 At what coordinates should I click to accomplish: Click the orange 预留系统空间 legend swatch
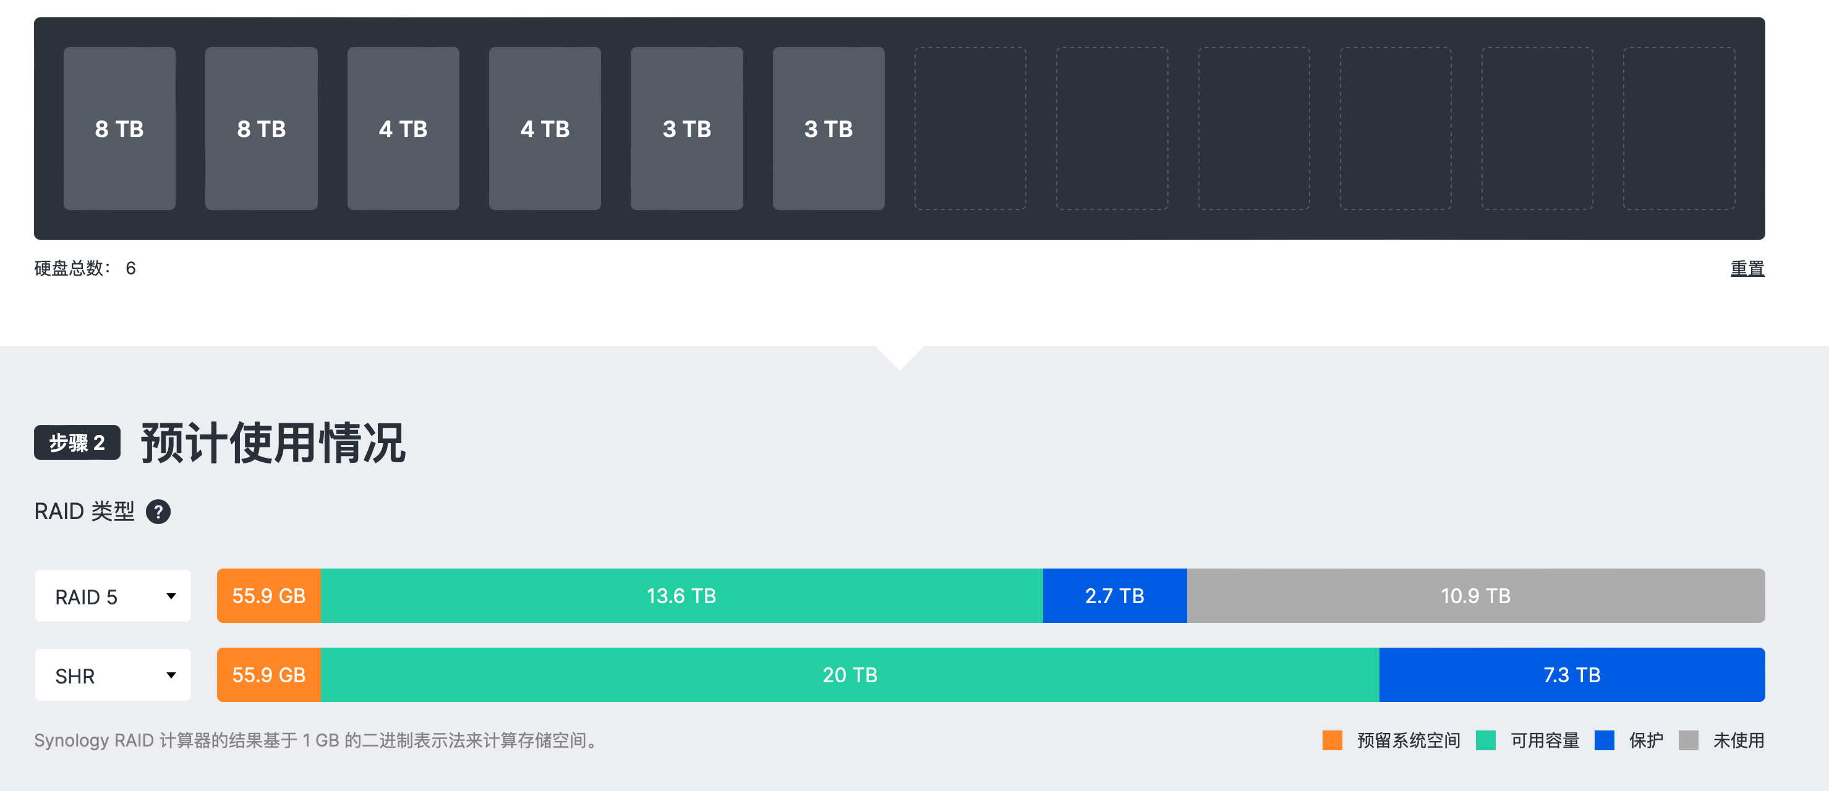click(x=1332, y=740)
